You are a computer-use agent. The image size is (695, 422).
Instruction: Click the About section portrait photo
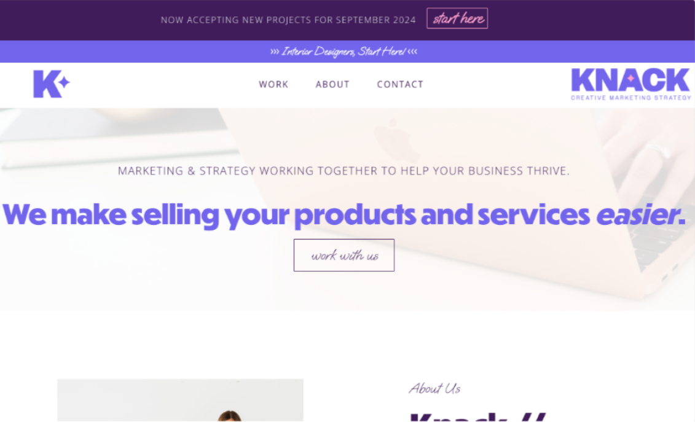(x=181, y=401)
